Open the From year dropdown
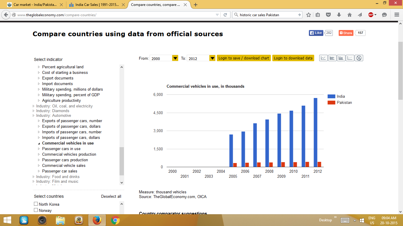Viewport: 403px width, 226px height. point(175,58)
